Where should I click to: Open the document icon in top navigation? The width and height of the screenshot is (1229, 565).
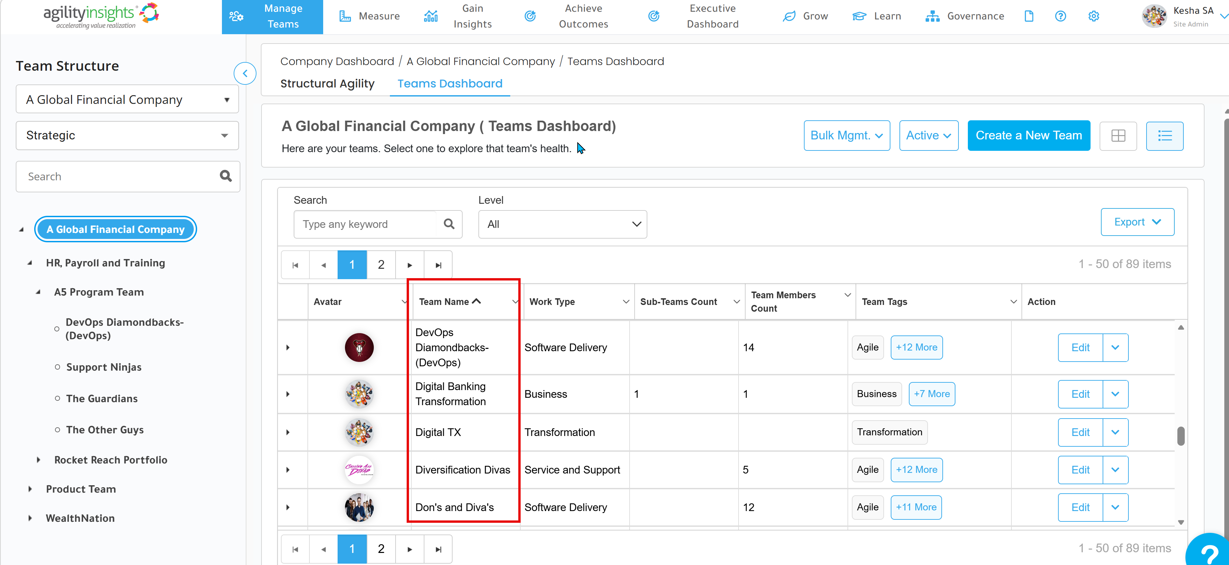point(1029,16)
